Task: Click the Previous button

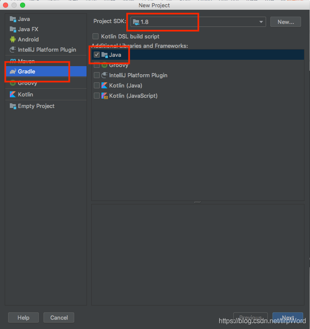Action: [250, 317]
